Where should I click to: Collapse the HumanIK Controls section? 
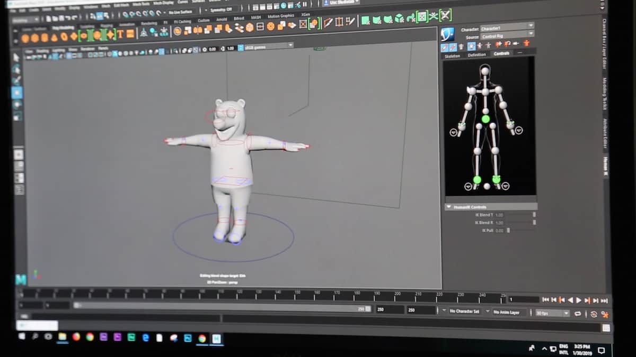pos(449,207)
